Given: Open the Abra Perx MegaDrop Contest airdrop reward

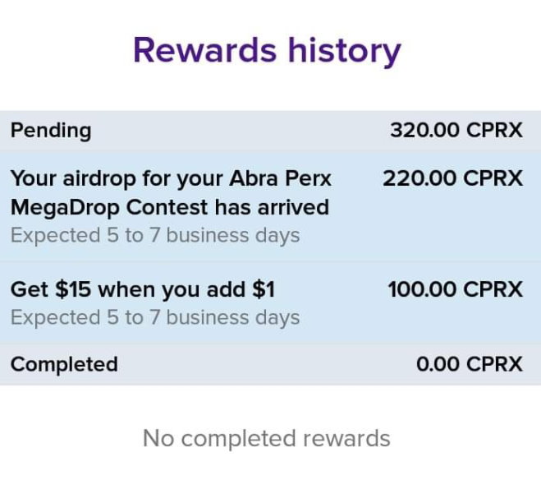Looking at the screenshot, I should [x=271, y=206].
